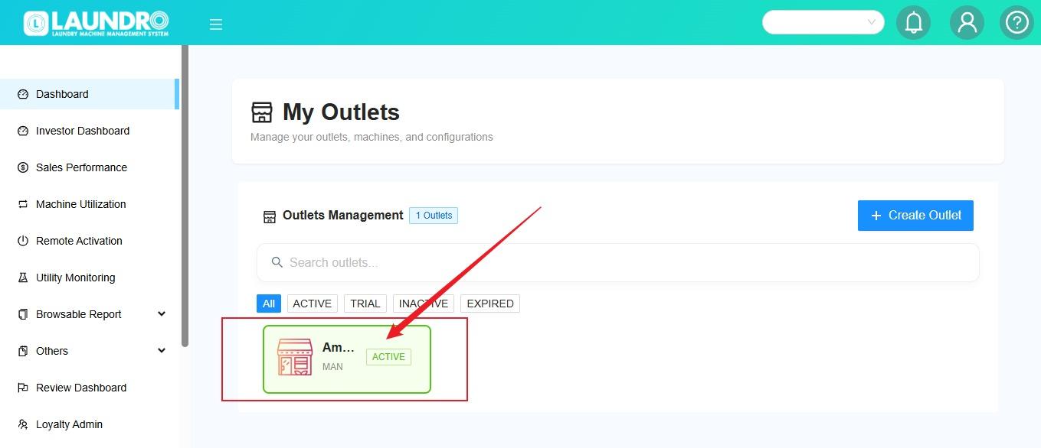
Task: Open Investor Dashboard page
Action: point(89,131)
